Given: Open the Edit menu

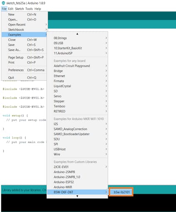Looking at the screenshot, I should (x=10, y=9).
